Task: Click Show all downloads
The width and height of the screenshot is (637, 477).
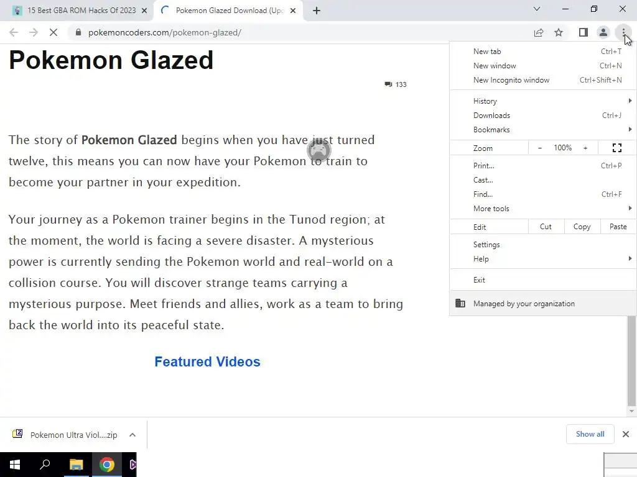Action: pyautogui.click(x=590, y=434)
